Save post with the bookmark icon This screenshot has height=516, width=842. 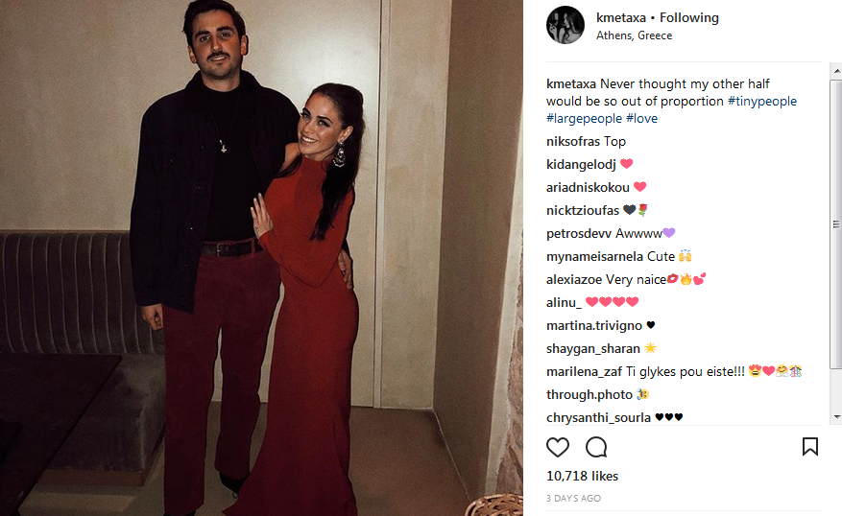(x=809, y=447)
